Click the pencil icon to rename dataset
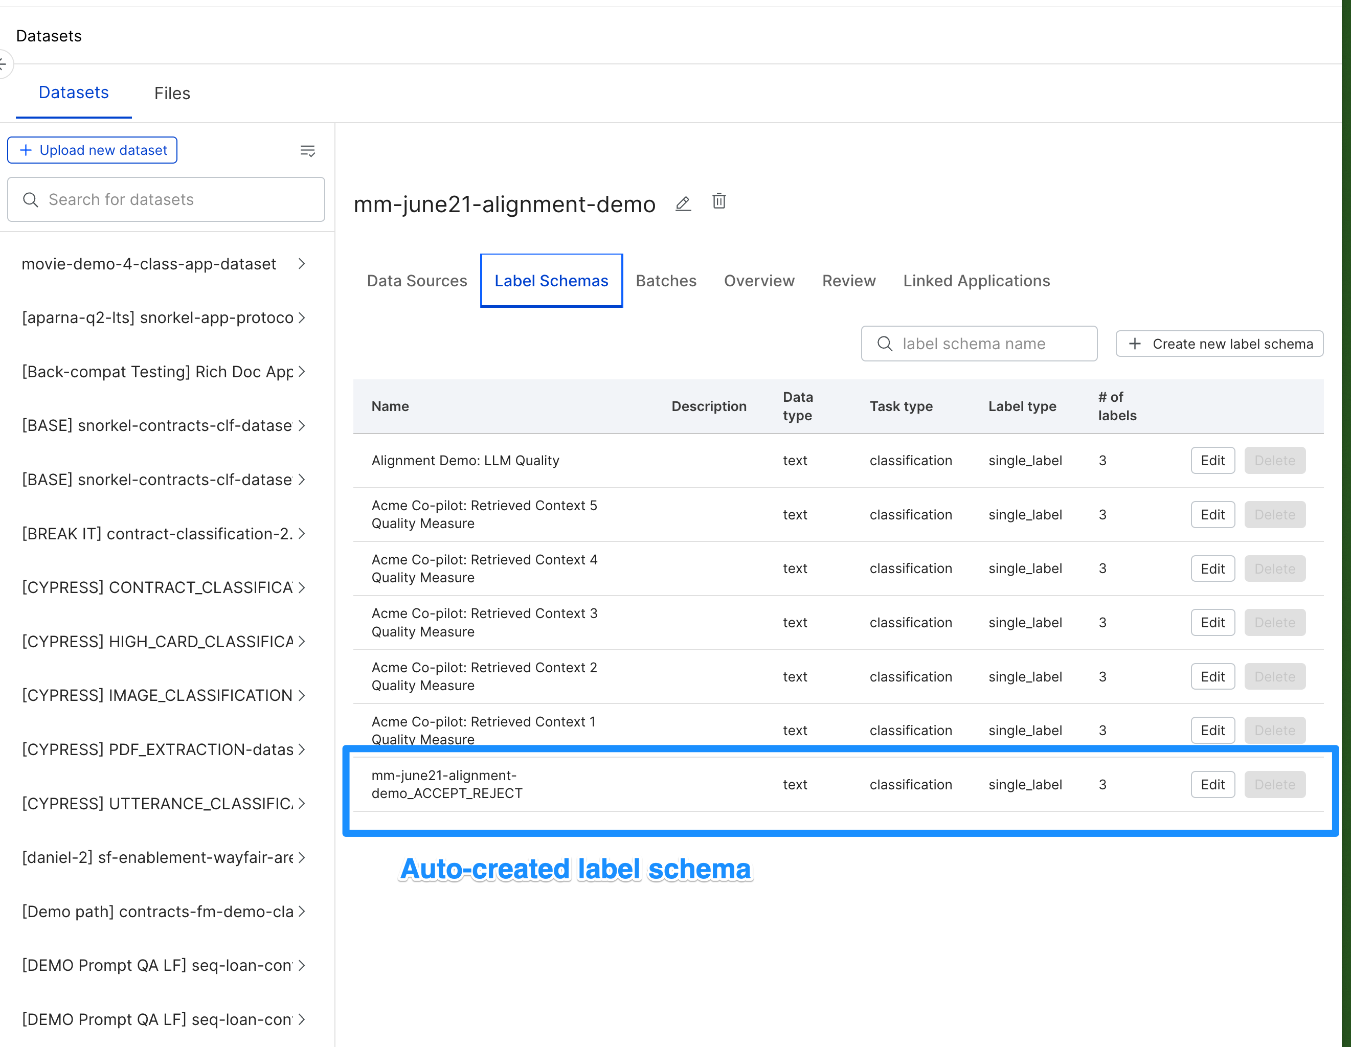The image size is (1351, 1047). (x=683, y=203)
